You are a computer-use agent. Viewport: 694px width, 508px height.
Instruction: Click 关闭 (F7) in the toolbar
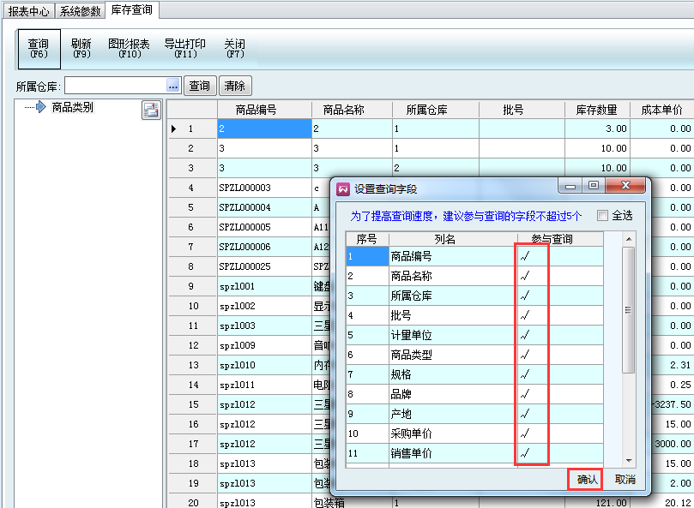[x=234, y=48]
